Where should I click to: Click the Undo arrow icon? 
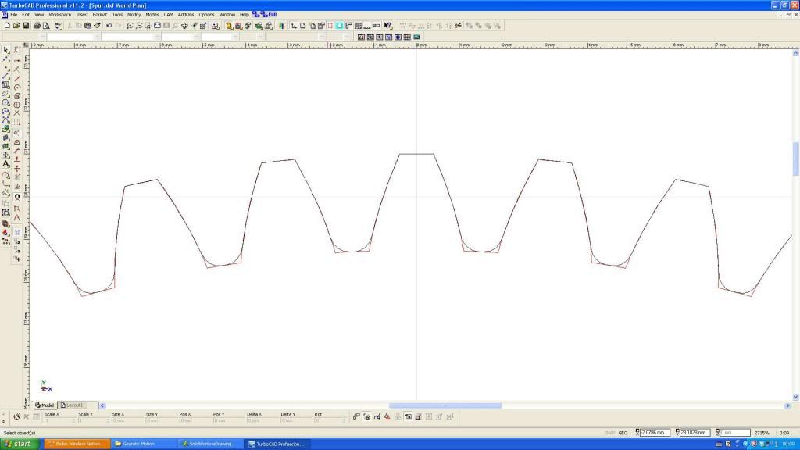(109, 26)
